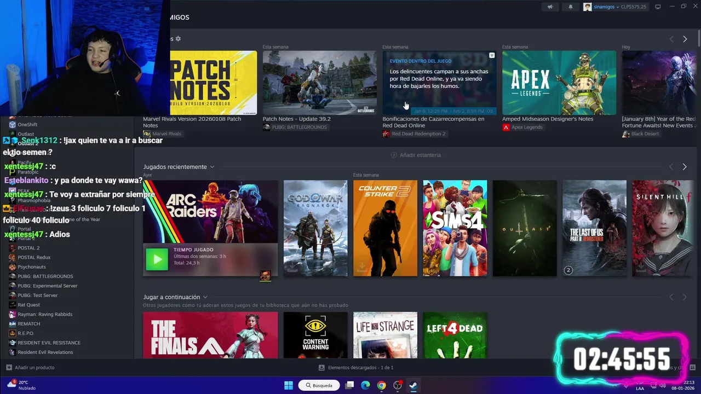
Task: Open the weather widget showing 20°C
Action: coord(22,385)
